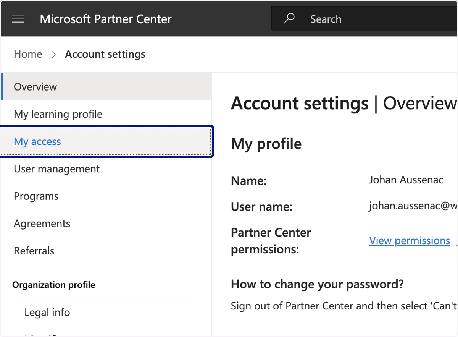Go to Home breadcrumb
Image resolution: width=458 pixels, height=337 pixels.
click(x=28, y=54)
